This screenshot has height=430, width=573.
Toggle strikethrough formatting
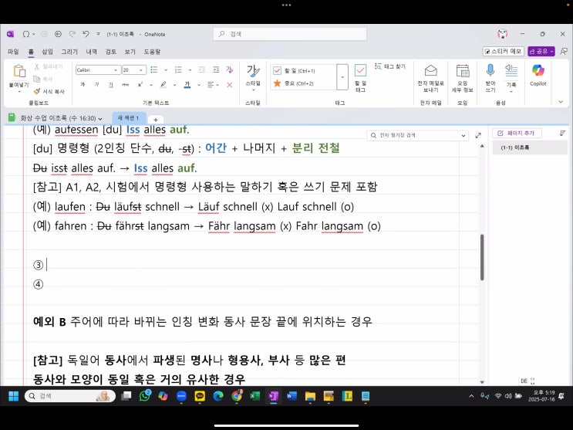pos(126,85)
